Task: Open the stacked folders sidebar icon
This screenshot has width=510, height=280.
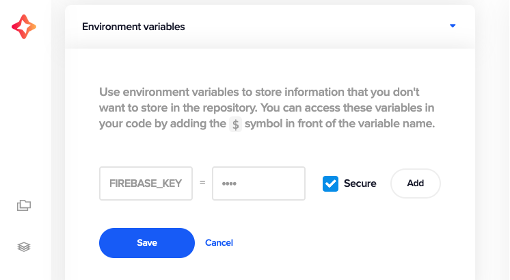Action: (24, 205)
